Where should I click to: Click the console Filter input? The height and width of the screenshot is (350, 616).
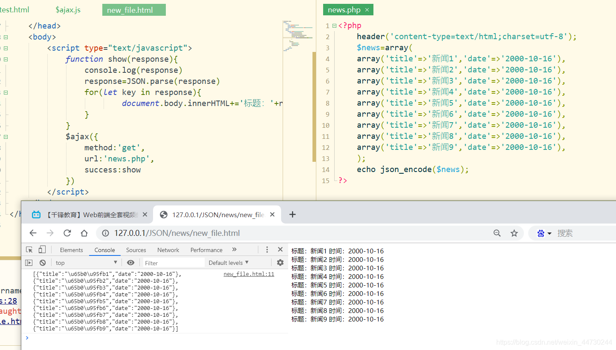click(173, 263)
